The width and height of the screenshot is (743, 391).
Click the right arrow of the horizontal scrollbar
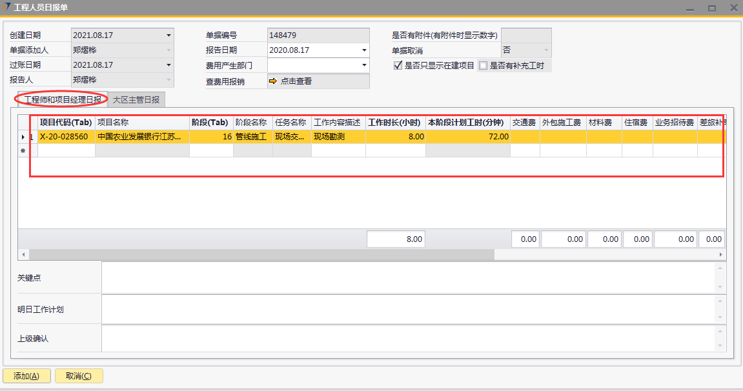click(x=721, y=255)
